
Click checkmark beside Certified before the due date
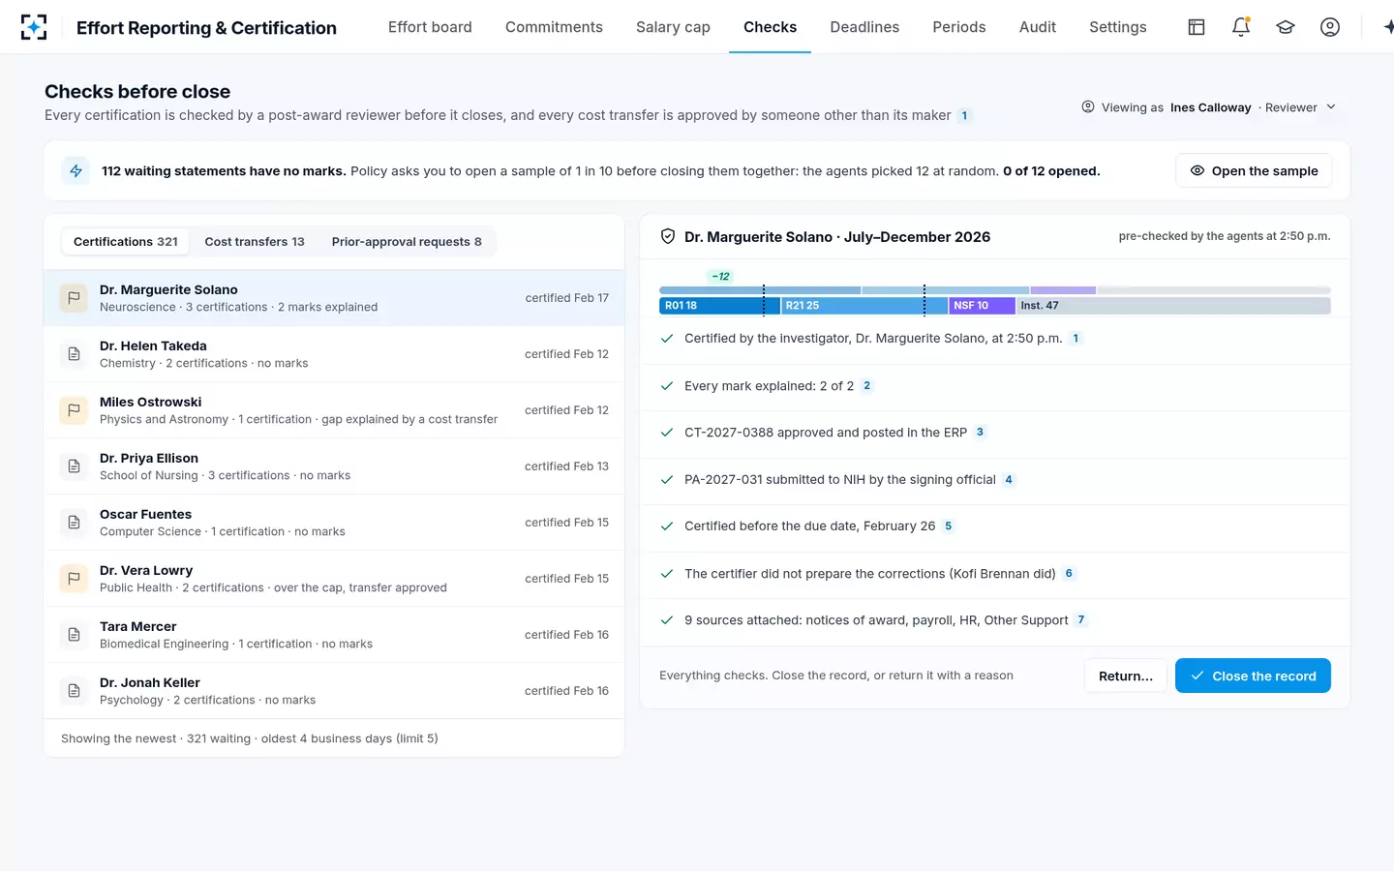point(667,526)
